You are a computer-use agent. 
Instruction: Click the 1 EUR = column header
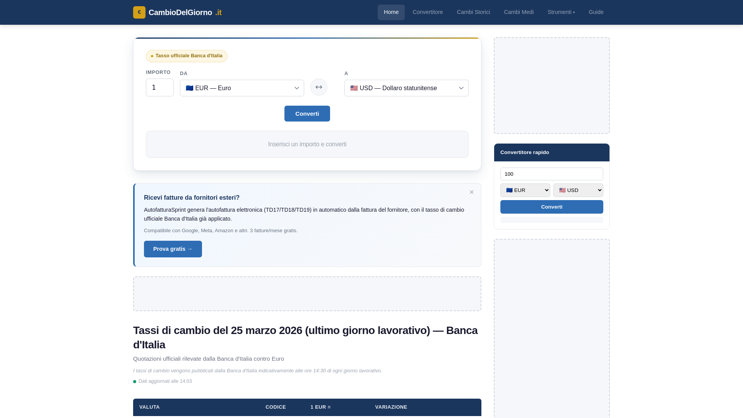point(320,407)
